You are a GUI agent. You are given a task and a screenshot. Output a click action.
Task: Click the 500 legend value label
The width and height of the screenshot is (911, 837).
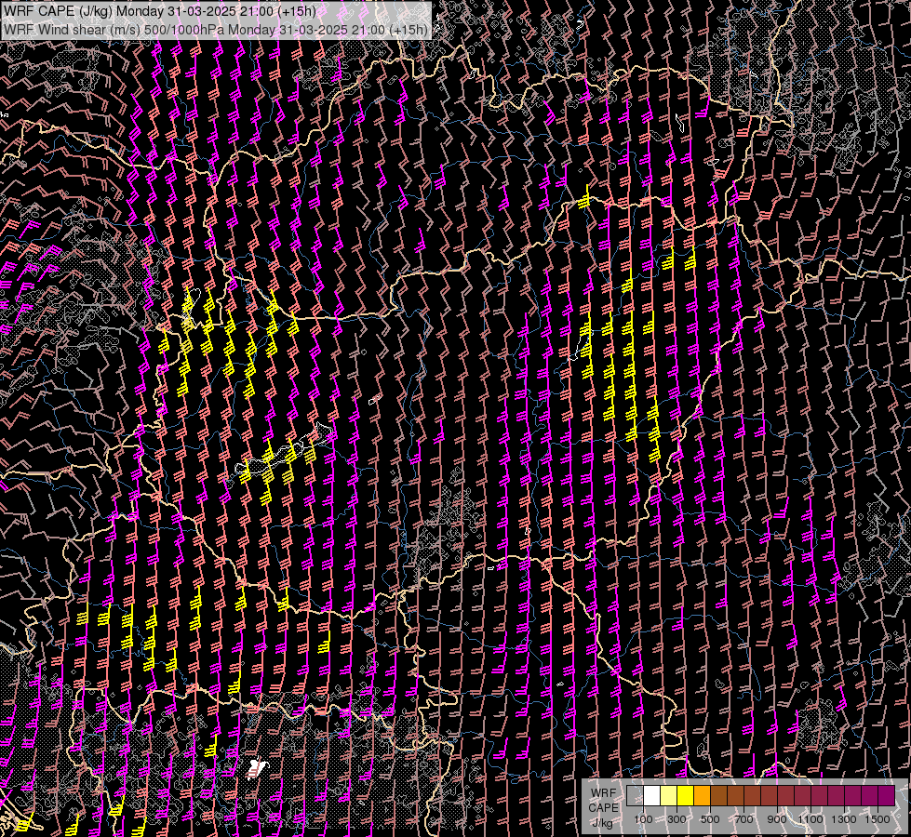(x=710, y=819)
